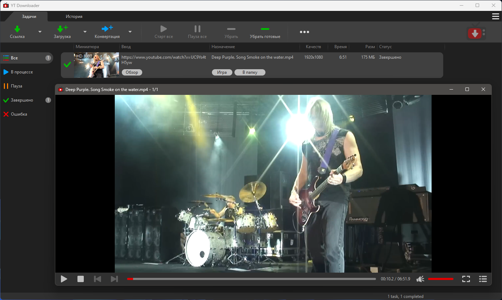
Task: Stop the video playback
Action: (x=81, y=279)
